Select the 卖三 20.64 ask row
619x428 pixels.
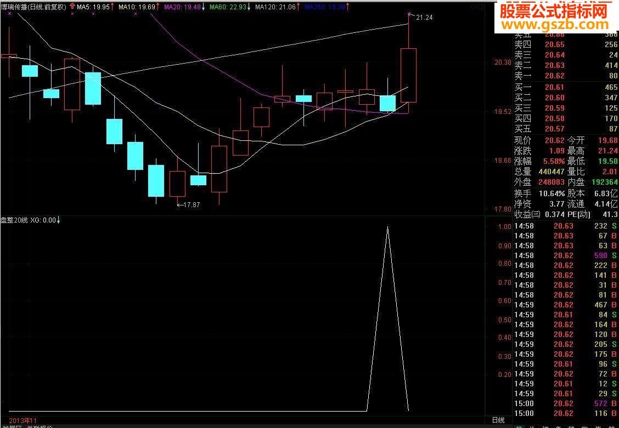[x=566, y=55]
